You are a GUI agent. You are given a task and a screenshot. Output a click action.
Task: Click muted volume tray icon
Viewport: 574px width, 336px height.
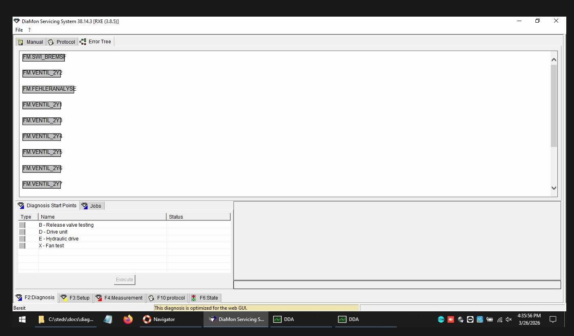[509, 319]
